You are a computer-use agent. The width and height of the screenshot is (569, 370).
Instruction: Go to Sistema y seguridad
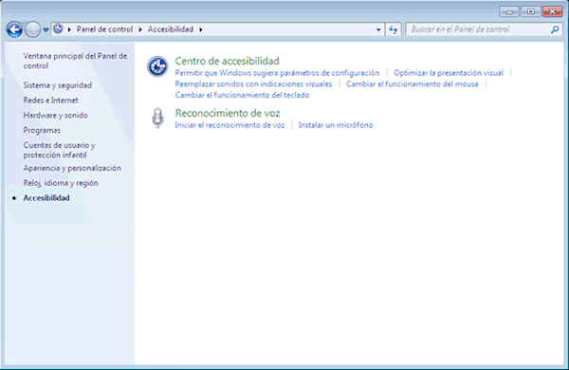(57, 85)
